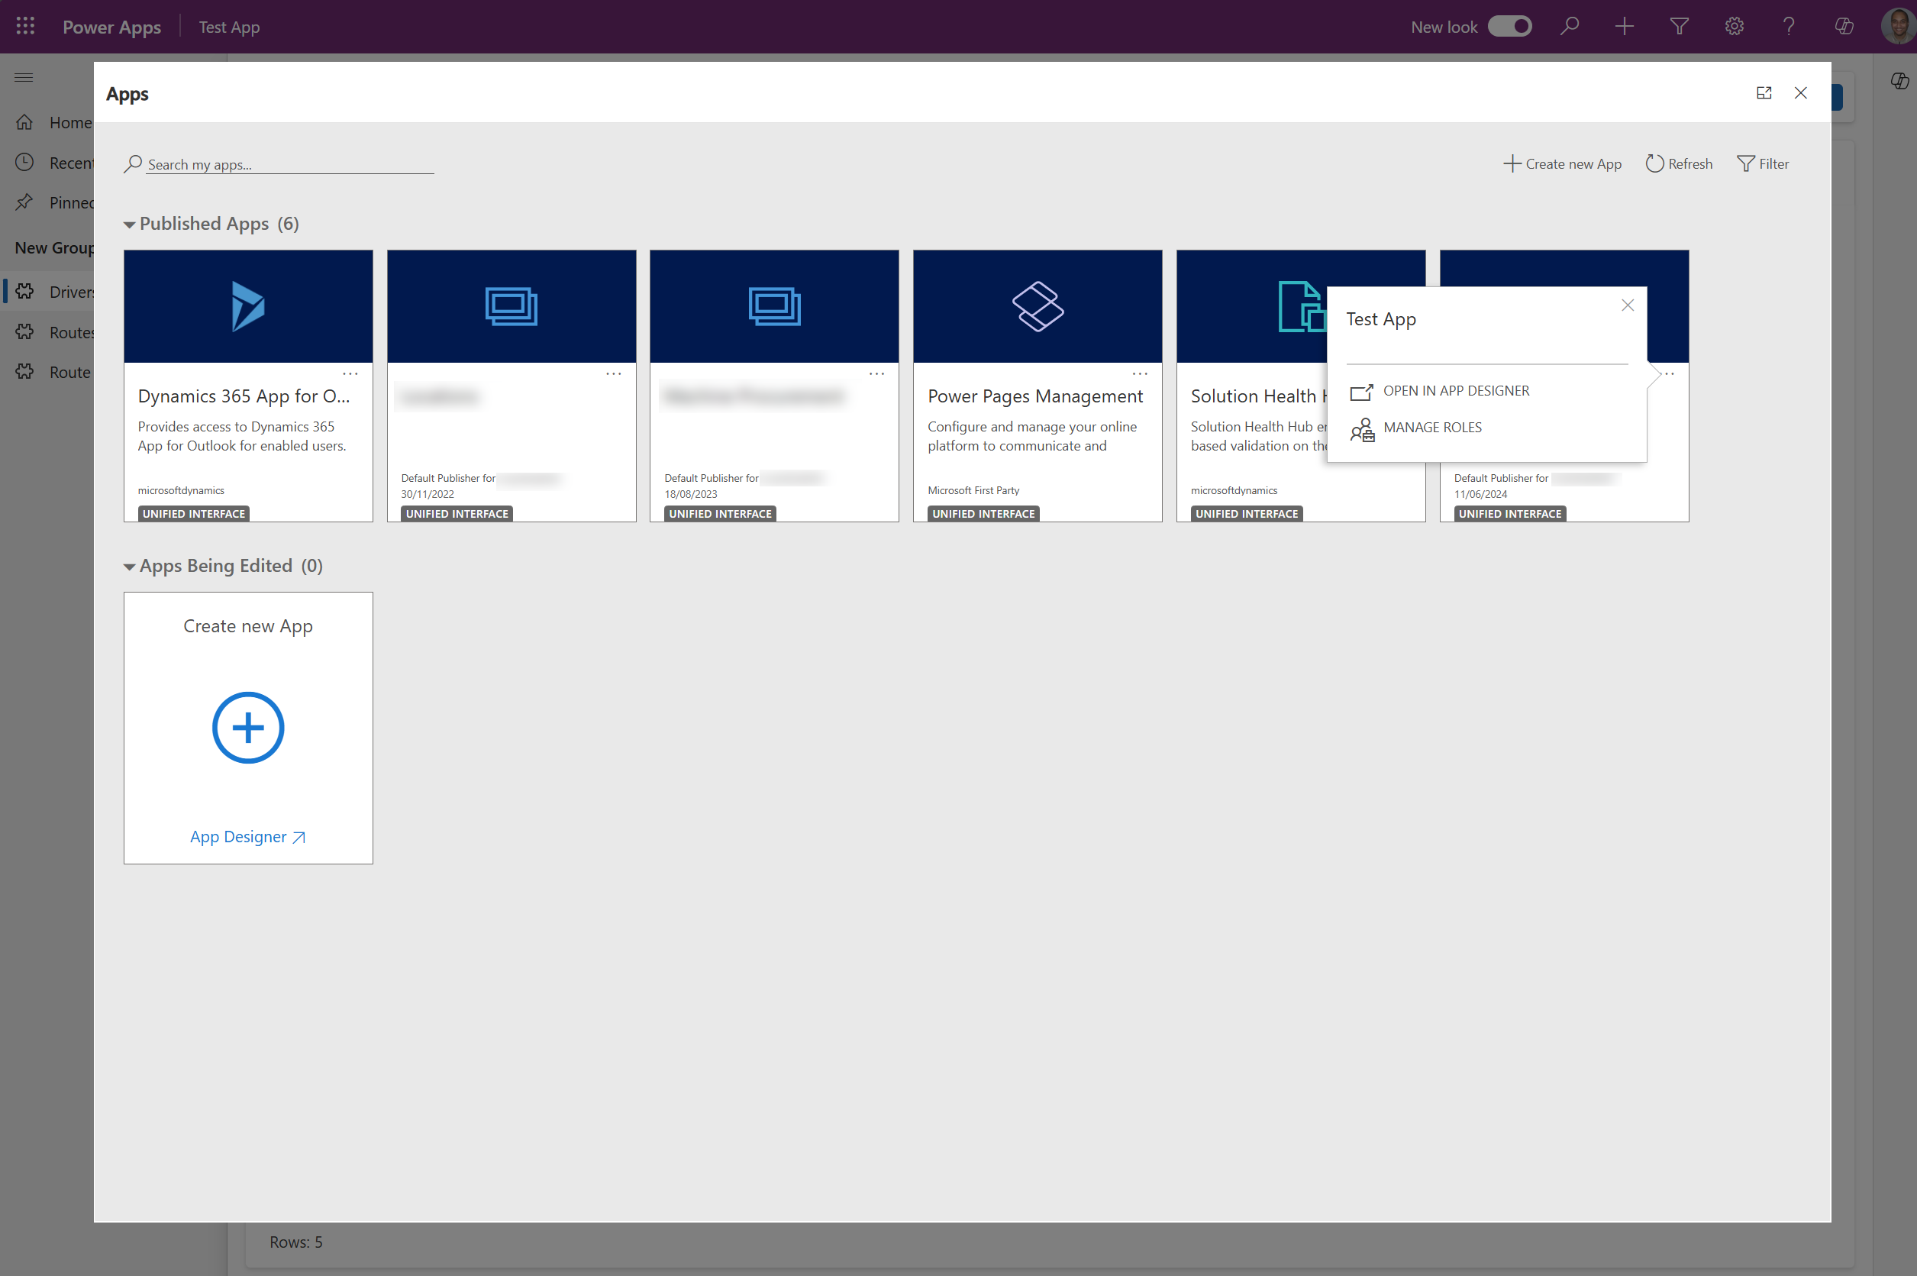This screenshot has width=1917, height=1276.
Task: Open App Designer from the create tile
Action: coord(247,835)
